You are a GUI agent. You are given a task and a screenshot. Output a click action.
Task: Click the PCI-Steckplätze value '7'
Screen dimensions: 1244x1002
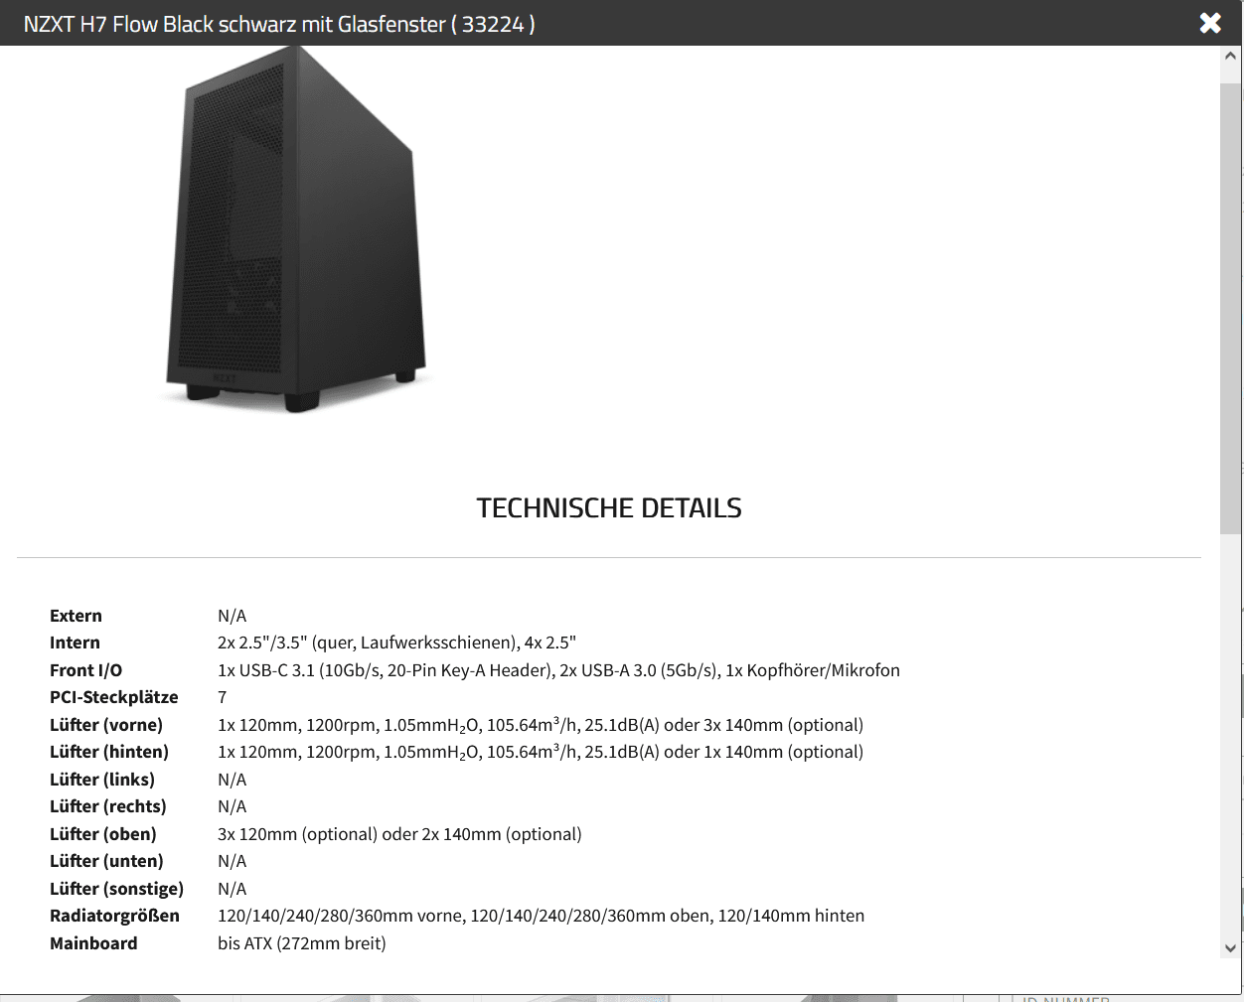coord(223,697)
